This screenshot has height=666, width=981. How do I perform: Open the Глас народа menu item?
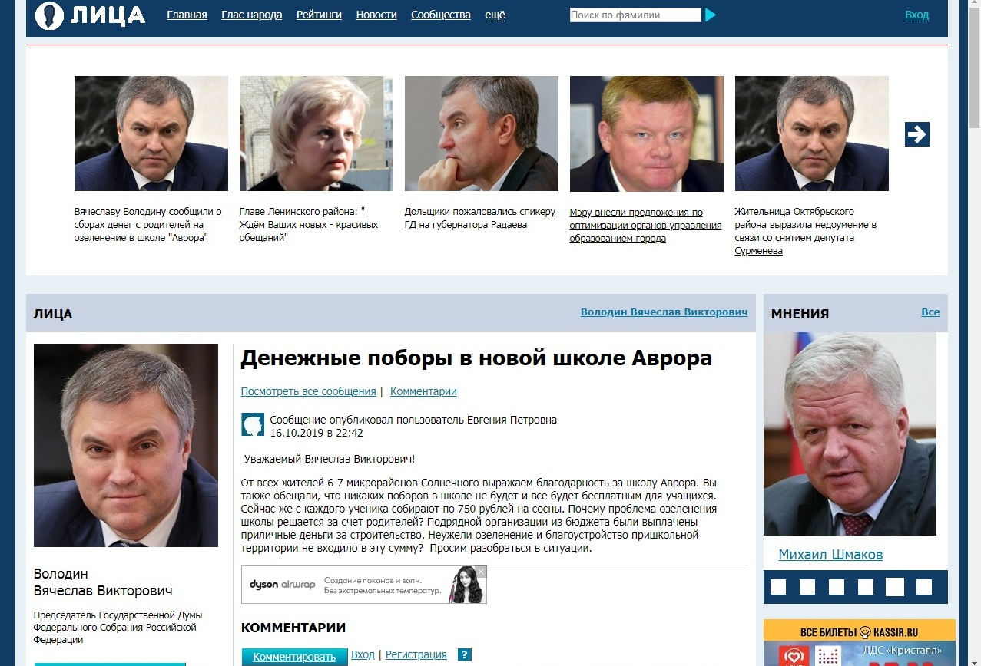pos(252,15)
